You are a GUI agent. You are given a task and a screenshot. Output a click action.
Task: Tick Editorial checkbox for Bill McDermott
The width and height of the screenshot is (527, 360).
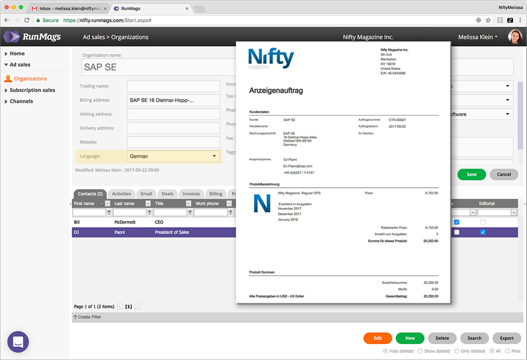tap(483, 222)
